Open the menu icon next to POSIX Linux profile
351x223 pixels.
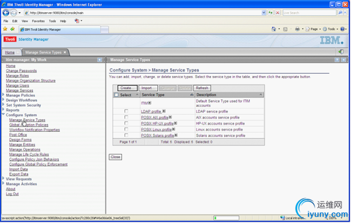[173, 129]
